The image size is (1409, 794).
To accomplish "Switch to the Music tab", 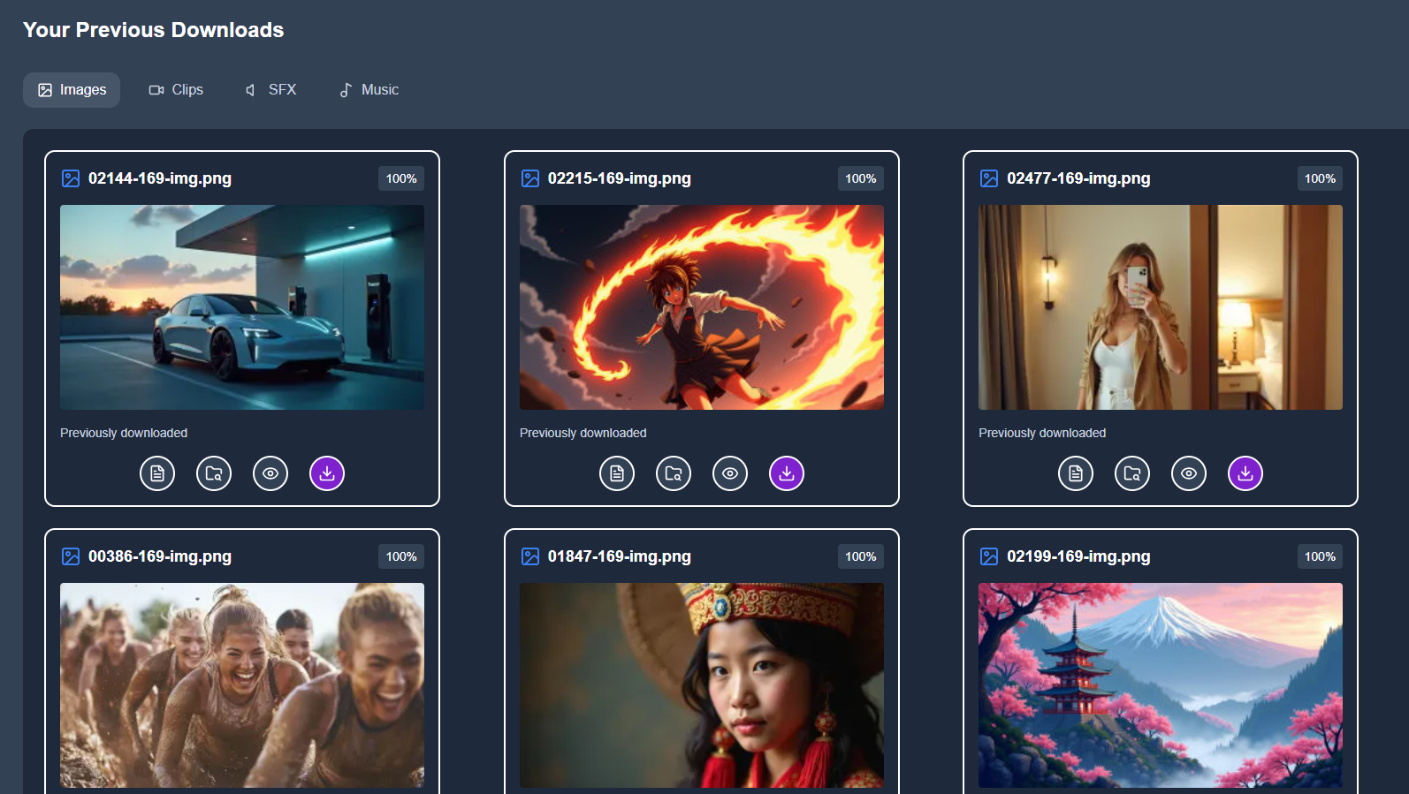I will click(x=369, y=90).
